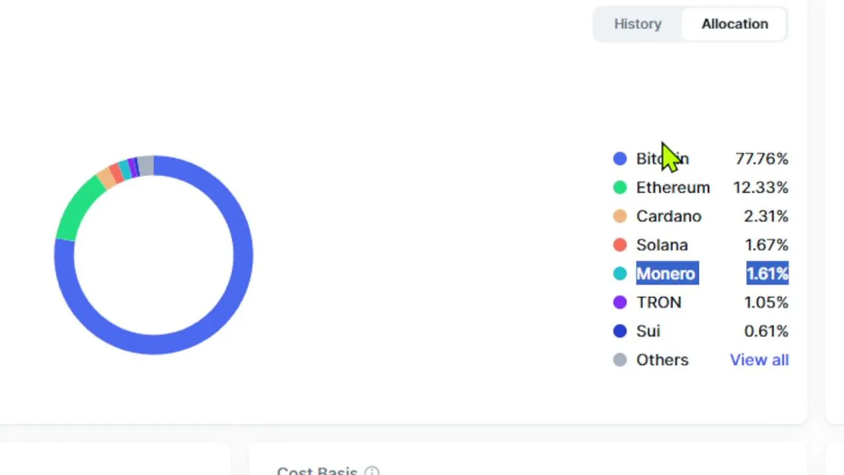Select the highlighted Monero label
The image size is (844, 475).
point(667,273)
